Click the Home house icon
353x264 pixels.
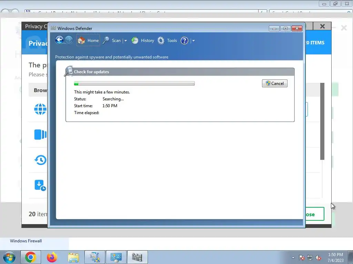tap(81, 41)
